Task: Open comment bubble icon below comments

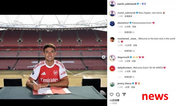Action: (x=118, y=94)
